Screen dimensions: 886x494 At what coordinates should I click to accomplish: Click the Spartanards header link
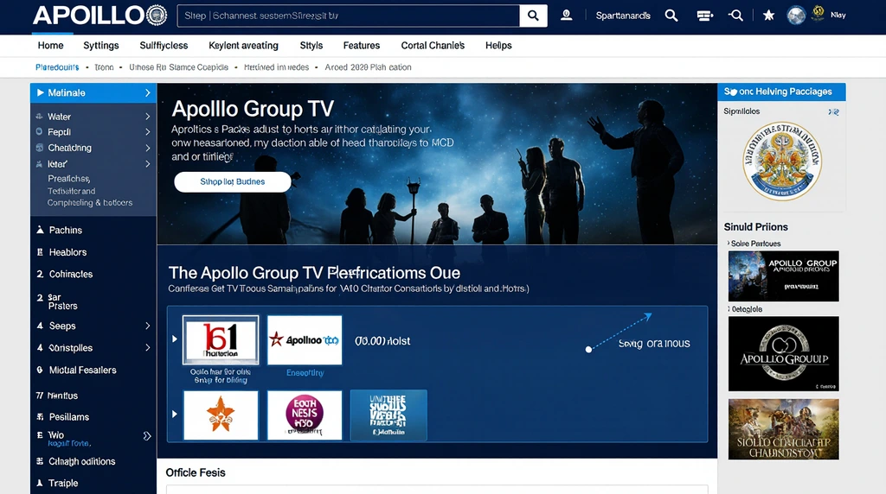point(623,16)
